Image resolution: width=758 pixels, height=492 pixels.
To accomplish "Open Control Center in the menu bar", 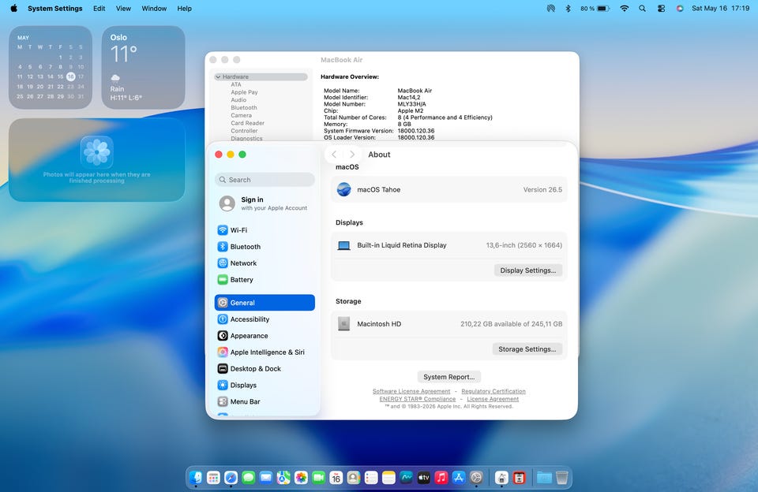I will coord(662,8).
